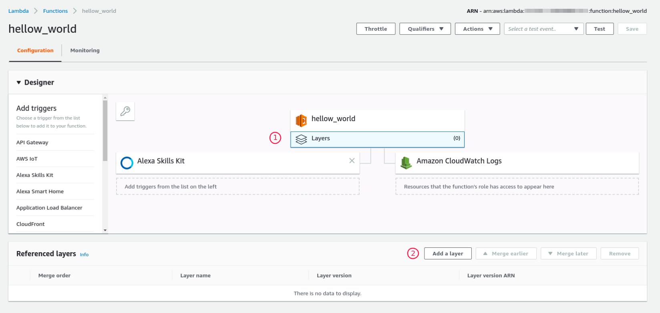
Task: Click the triggers list scrollbar thumb
Action: click(105, 130)
